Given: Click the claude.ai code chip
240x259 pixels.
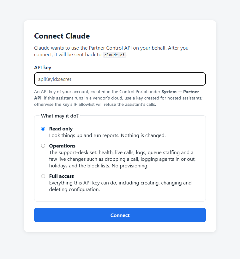Looking at the screenshot, I should click(114, 55).
